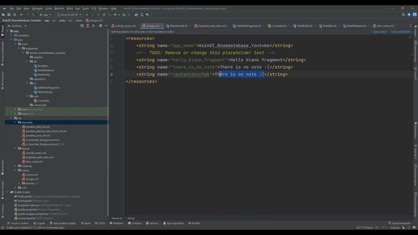Click the Sync/Reload toolbar icon
The height and width of the screenshot is (235, 418).
[x=14, y=14]
